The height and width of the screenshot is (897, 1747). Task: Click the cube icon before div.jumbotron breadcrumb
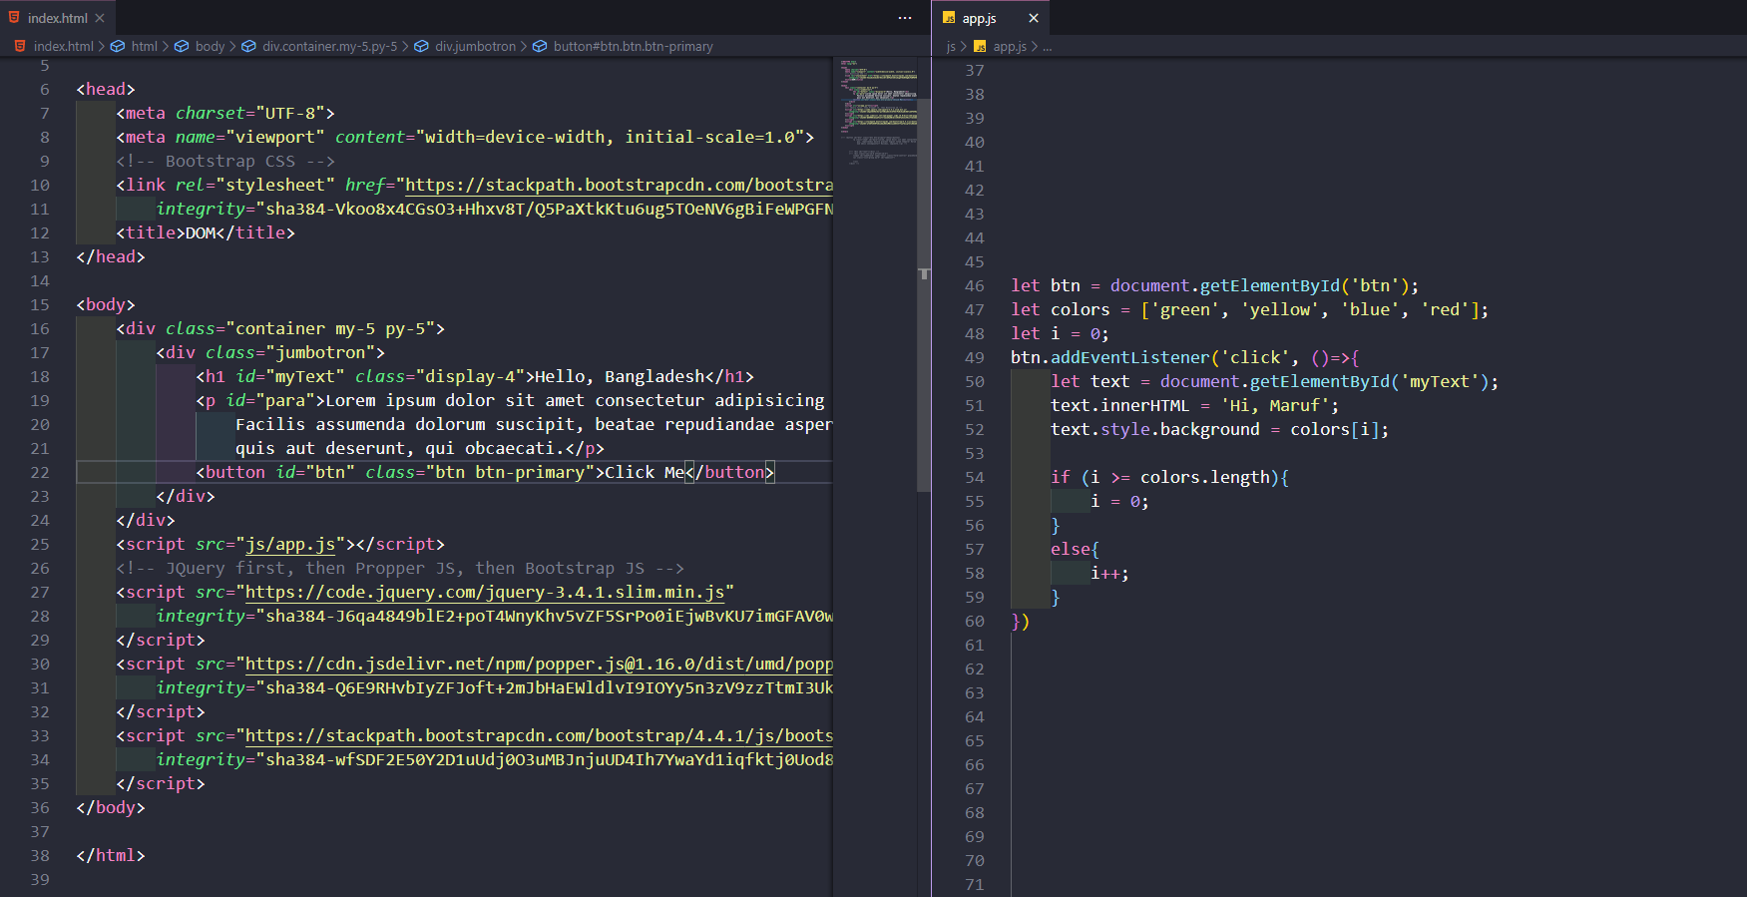421,46
